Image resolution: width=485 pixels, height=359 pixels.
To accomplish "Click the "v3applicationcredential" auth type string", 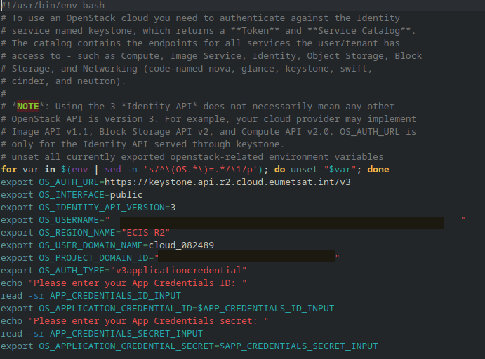I will pos(178,271).
